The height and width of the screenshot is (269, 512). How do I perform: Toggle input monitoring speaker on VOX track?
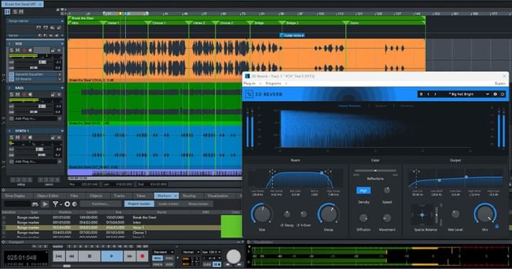pyautogui.click(x=30, y=50)
